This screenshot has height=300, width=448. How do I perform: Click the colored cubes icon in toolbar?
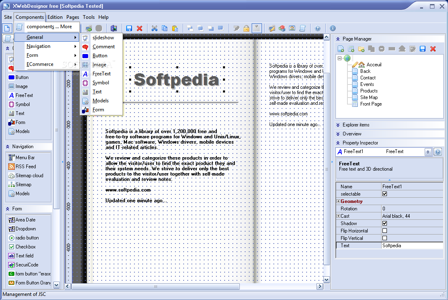[x=282, y=28]
